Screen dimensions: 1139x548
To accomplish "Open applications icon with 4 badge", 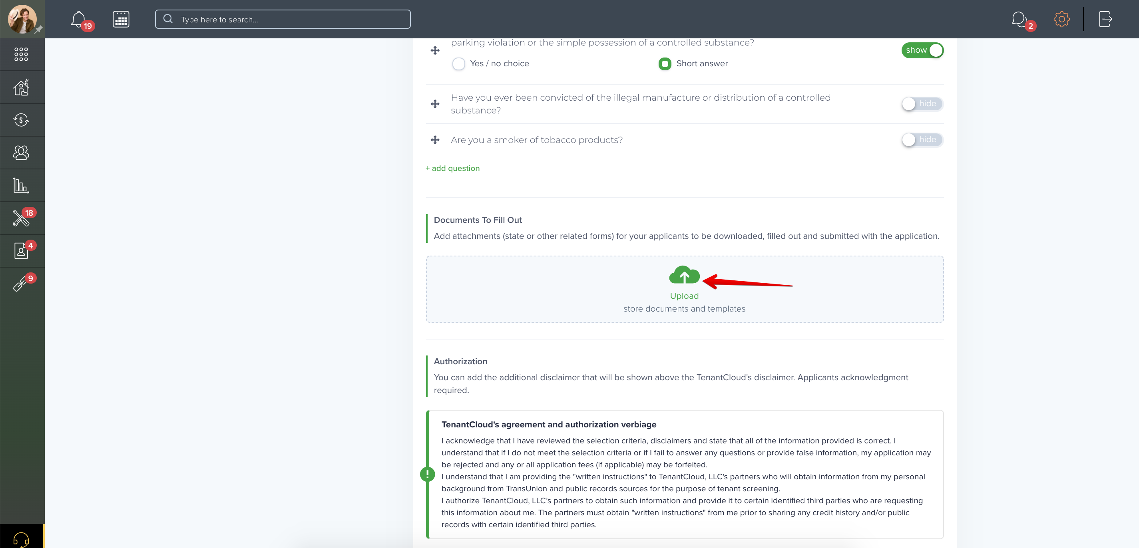I will click(21, 250).
